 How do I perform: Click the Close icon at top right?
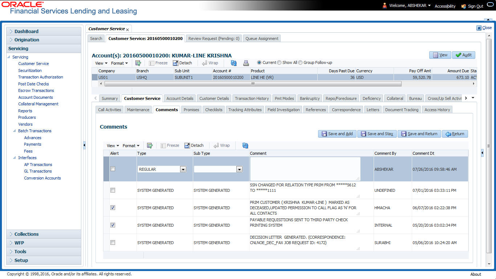pos(479,28)
